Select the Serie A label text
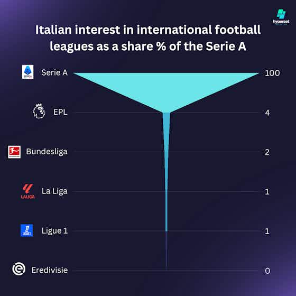Image resolution: width=296 pixels, height=296 pixels. click(54, 72)
